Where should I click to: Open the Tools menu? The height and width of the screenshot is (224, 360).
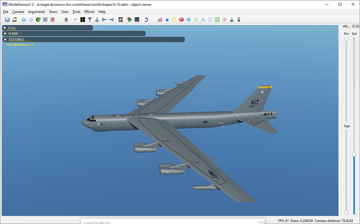coord(76,12)
